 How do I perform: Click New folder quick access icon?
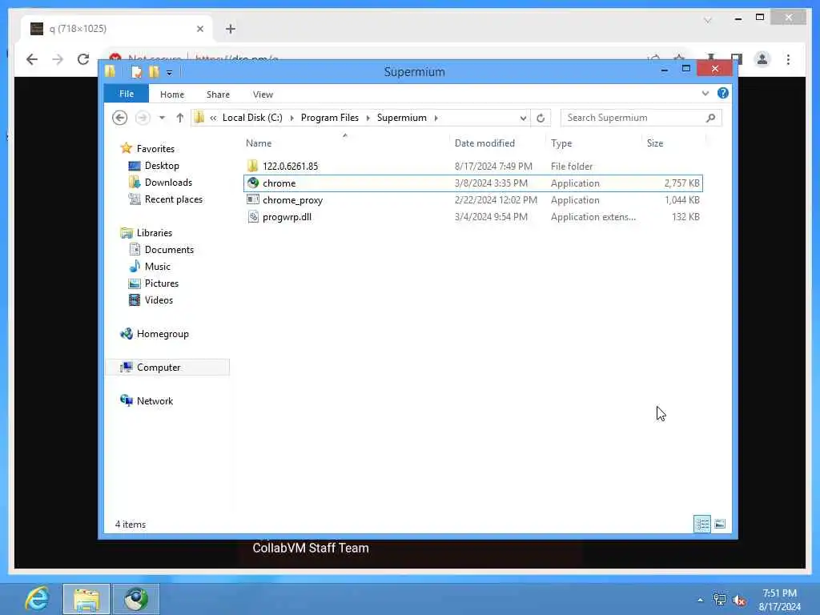(x=154, y=71)
